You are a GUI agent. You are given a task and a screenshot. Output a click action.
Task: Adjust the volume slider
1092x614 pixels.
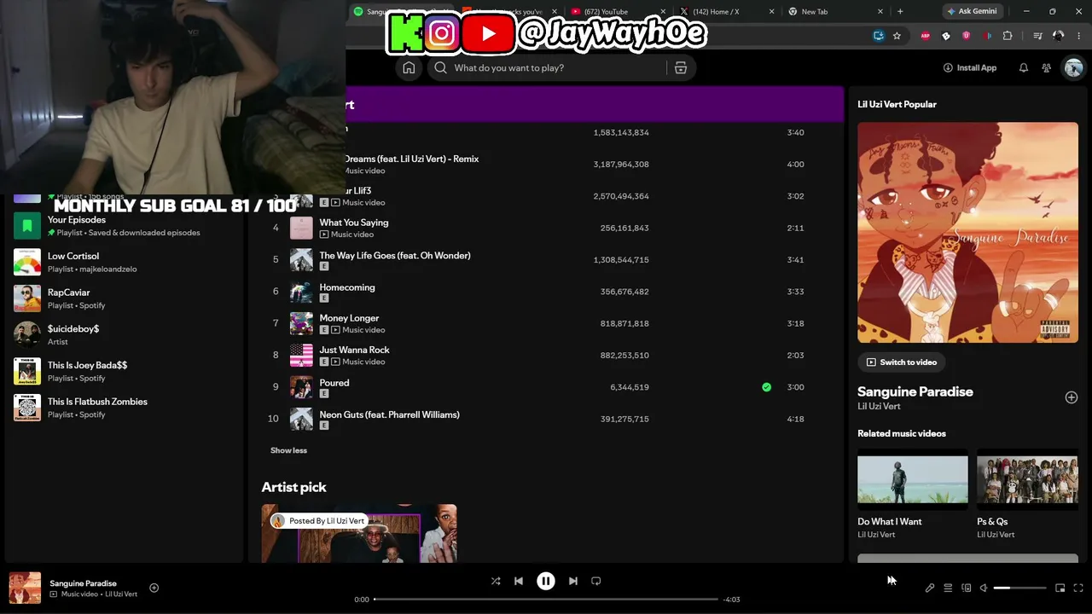[x=1020, y=588]
